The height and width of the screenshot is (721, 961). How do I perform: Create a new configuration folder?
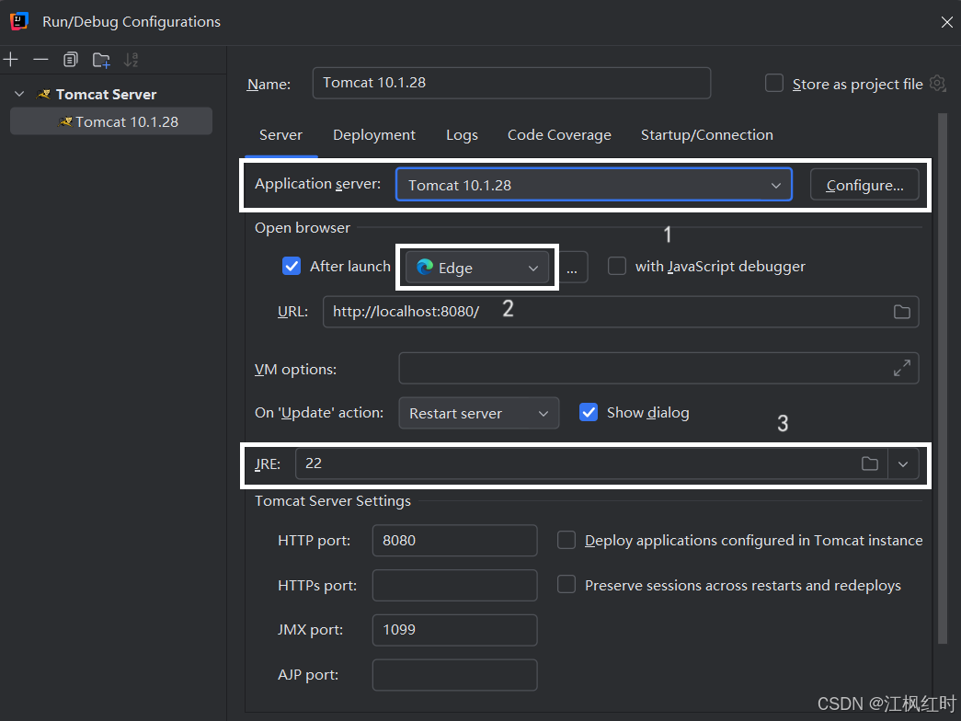tap(101, 60)
